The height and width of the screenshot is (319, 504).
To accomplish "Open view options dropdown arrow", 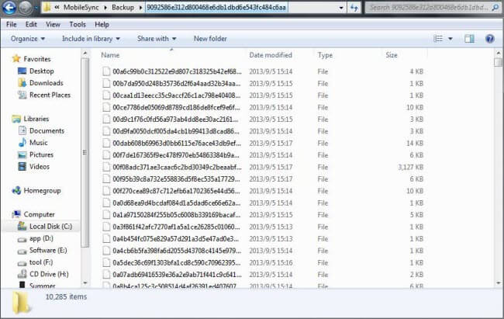I will (450, 39).
